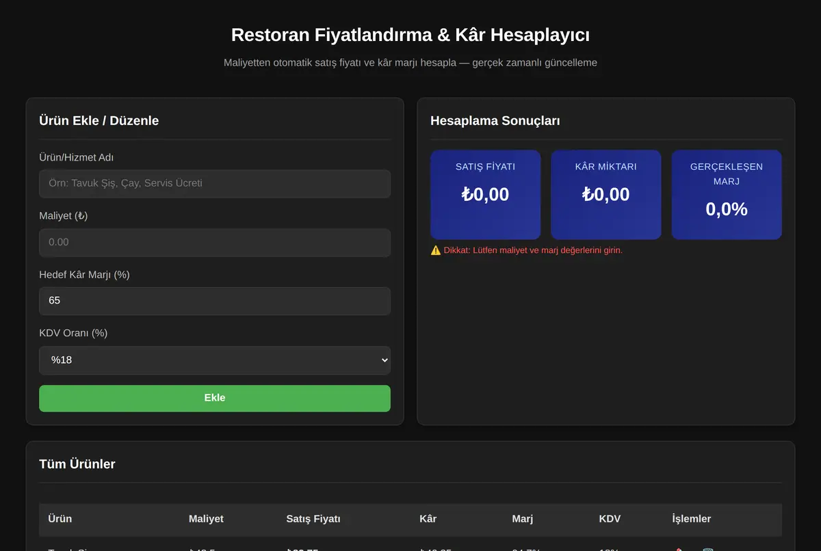The height and width of the screenshot is (551, 821).
Task: Click the Maliyet column header in table
Action: point(206,519)
